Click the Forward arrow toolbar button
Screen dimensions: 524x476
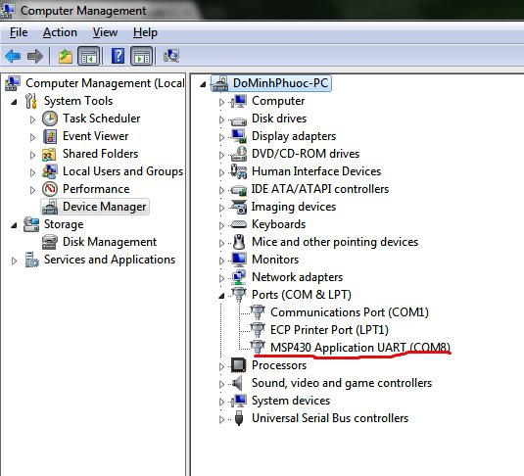[x=35, y=56]
